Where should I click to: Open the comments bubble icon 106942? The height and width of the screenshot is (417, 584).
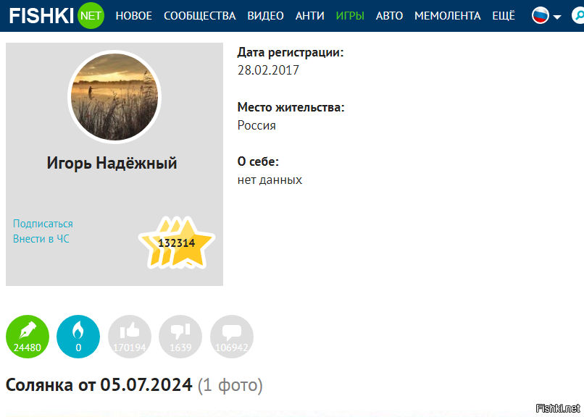(x=232, y=337)
